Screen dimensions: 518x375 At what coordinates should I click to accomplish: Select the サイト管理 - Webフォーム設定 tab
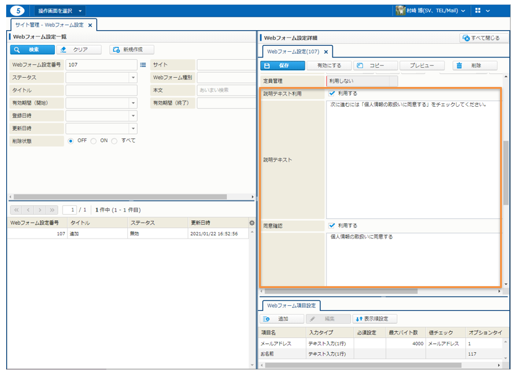point(49,25)
